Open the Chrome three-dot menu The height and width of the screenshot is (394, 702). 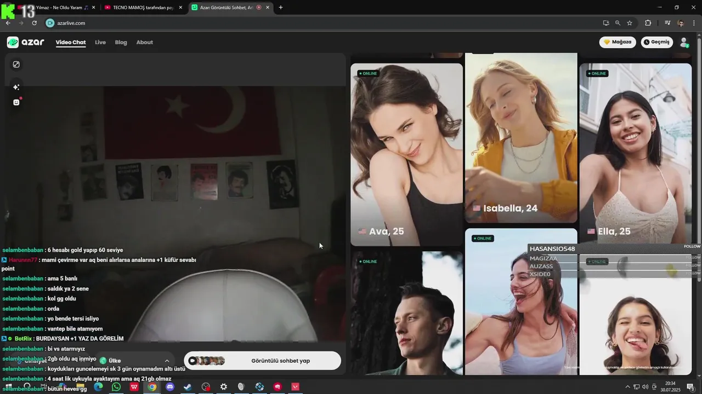click(x=694, y=23)
